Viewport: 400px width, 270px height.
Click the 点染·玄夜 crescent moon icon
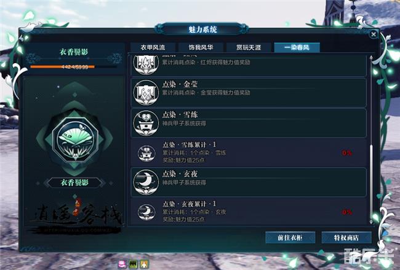146,182
